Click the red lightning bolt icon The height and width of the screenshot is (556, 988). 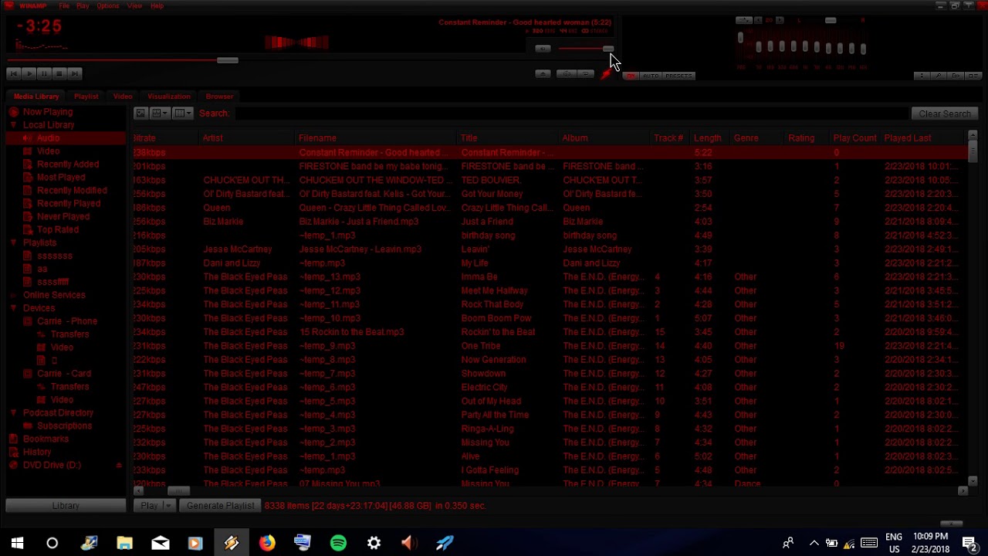pos(606,75)
